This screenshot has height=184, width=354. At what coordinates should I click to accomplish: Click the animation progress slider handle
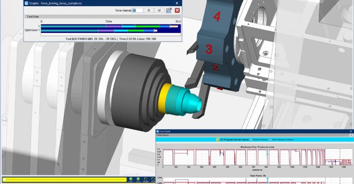point(5,180)
